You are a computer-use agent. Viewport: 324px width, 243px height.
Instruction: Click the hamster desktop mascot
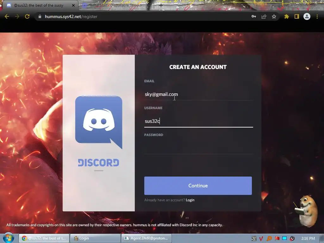point(306,210)
